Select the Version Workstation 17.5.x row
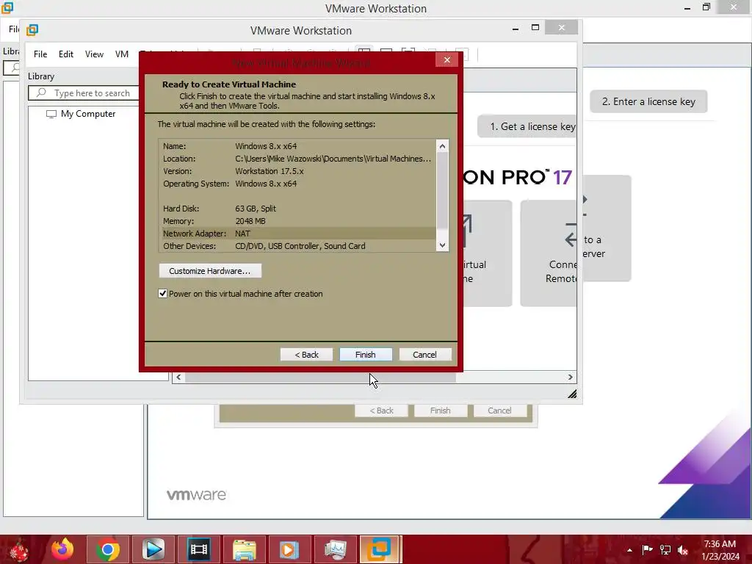 tap(298, 171)
